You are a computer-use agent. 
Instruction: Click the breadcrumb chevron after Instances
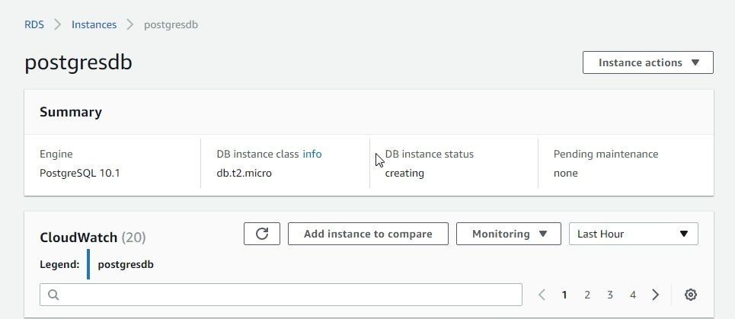pos(129,24)
